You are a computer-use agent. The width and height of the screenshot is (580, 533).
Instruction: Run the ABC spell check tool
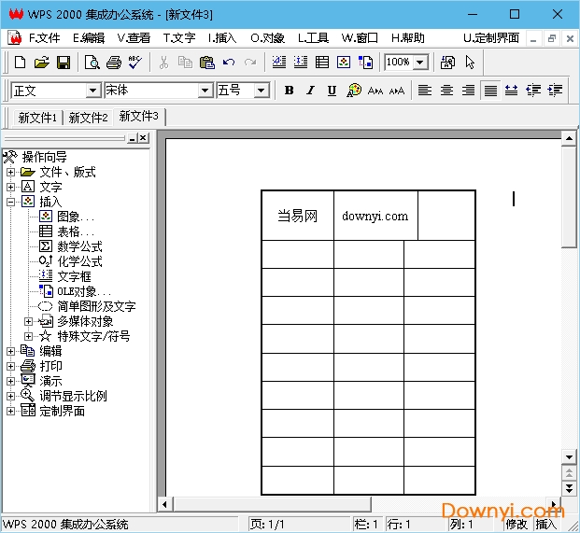click(x=134, y=63)
